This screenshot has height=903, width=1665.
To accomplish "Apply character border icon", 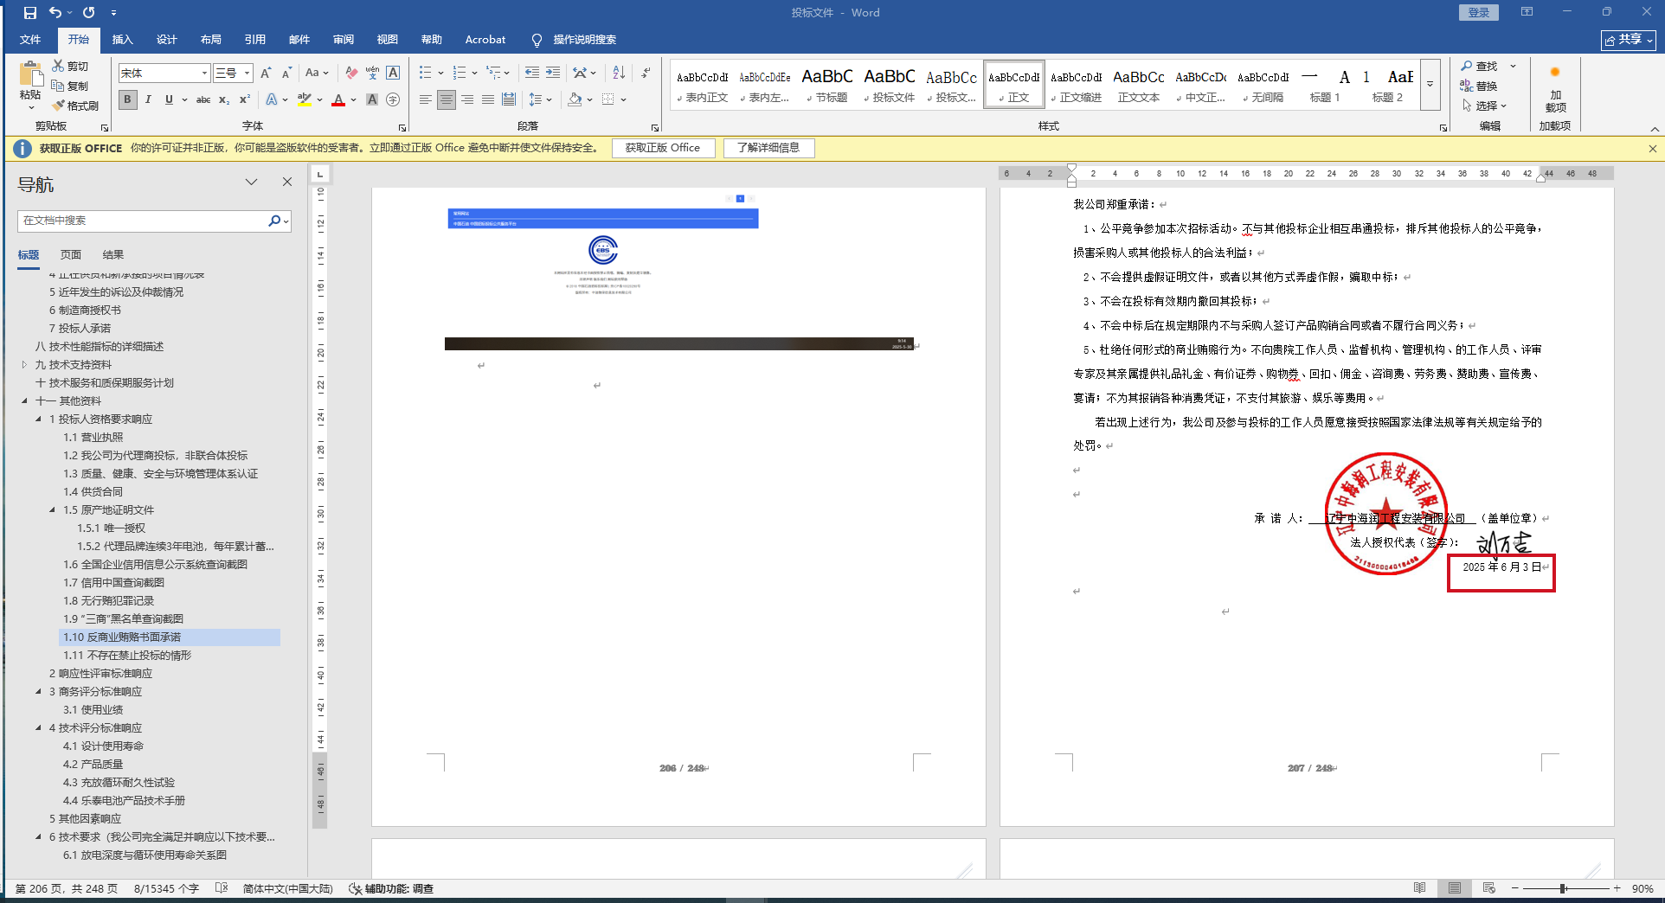I will pos(393,74).
